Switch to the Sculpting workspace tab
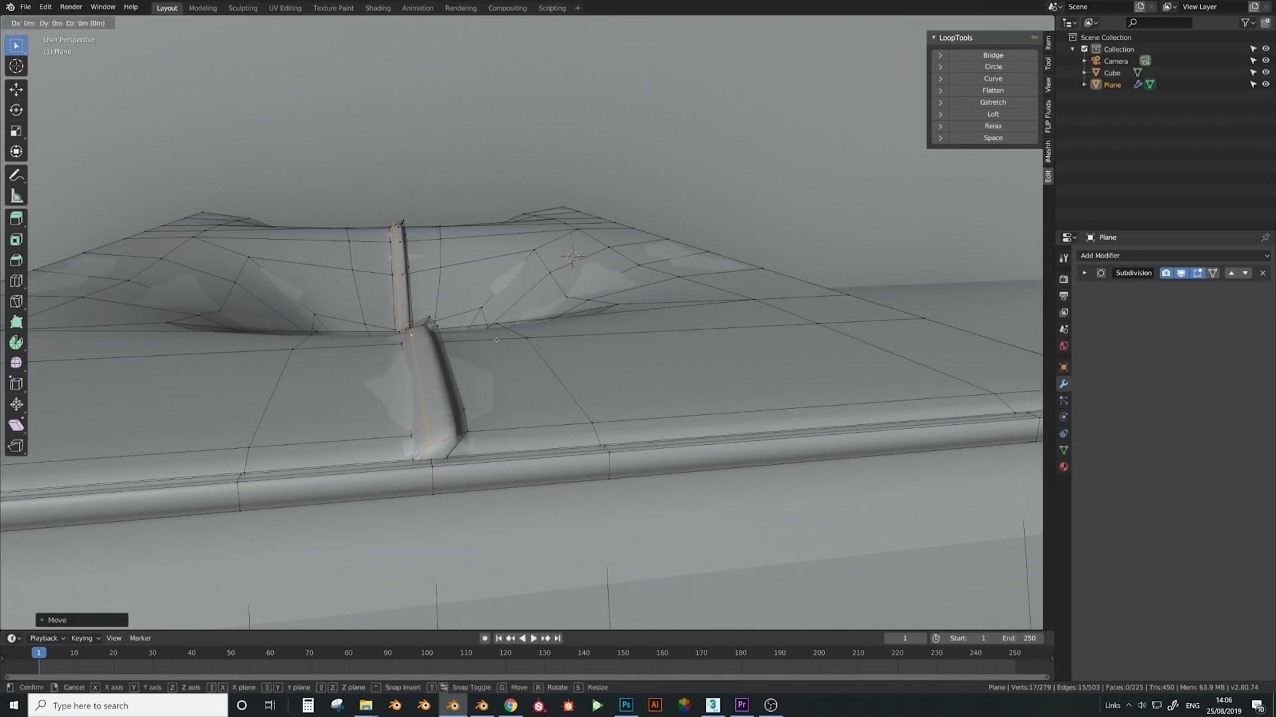The image size is (1276, 717). pyautogui.click(x=243, y=8)
